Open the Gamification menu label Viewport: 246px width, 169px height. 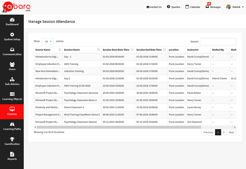pos(12,144)
